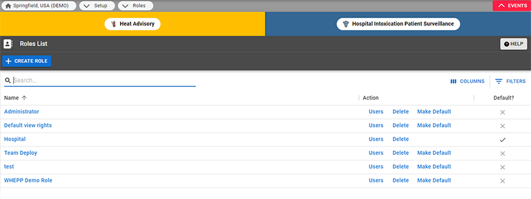
Task: Click the default checkmark for Hospital
Action: [x=502, y=140]
